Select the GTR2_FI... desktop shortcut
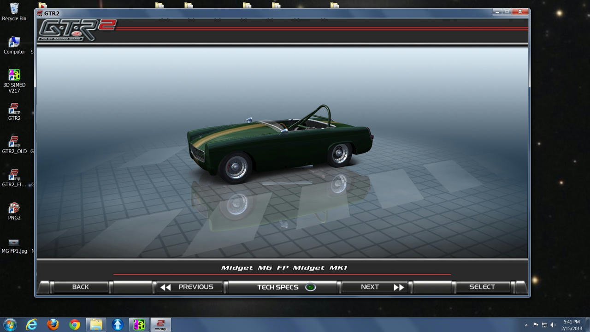 point(14,178)
